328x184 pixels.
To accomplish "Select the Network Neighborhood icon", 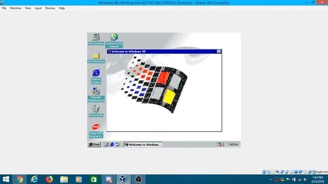I will [x=96, y=95].
